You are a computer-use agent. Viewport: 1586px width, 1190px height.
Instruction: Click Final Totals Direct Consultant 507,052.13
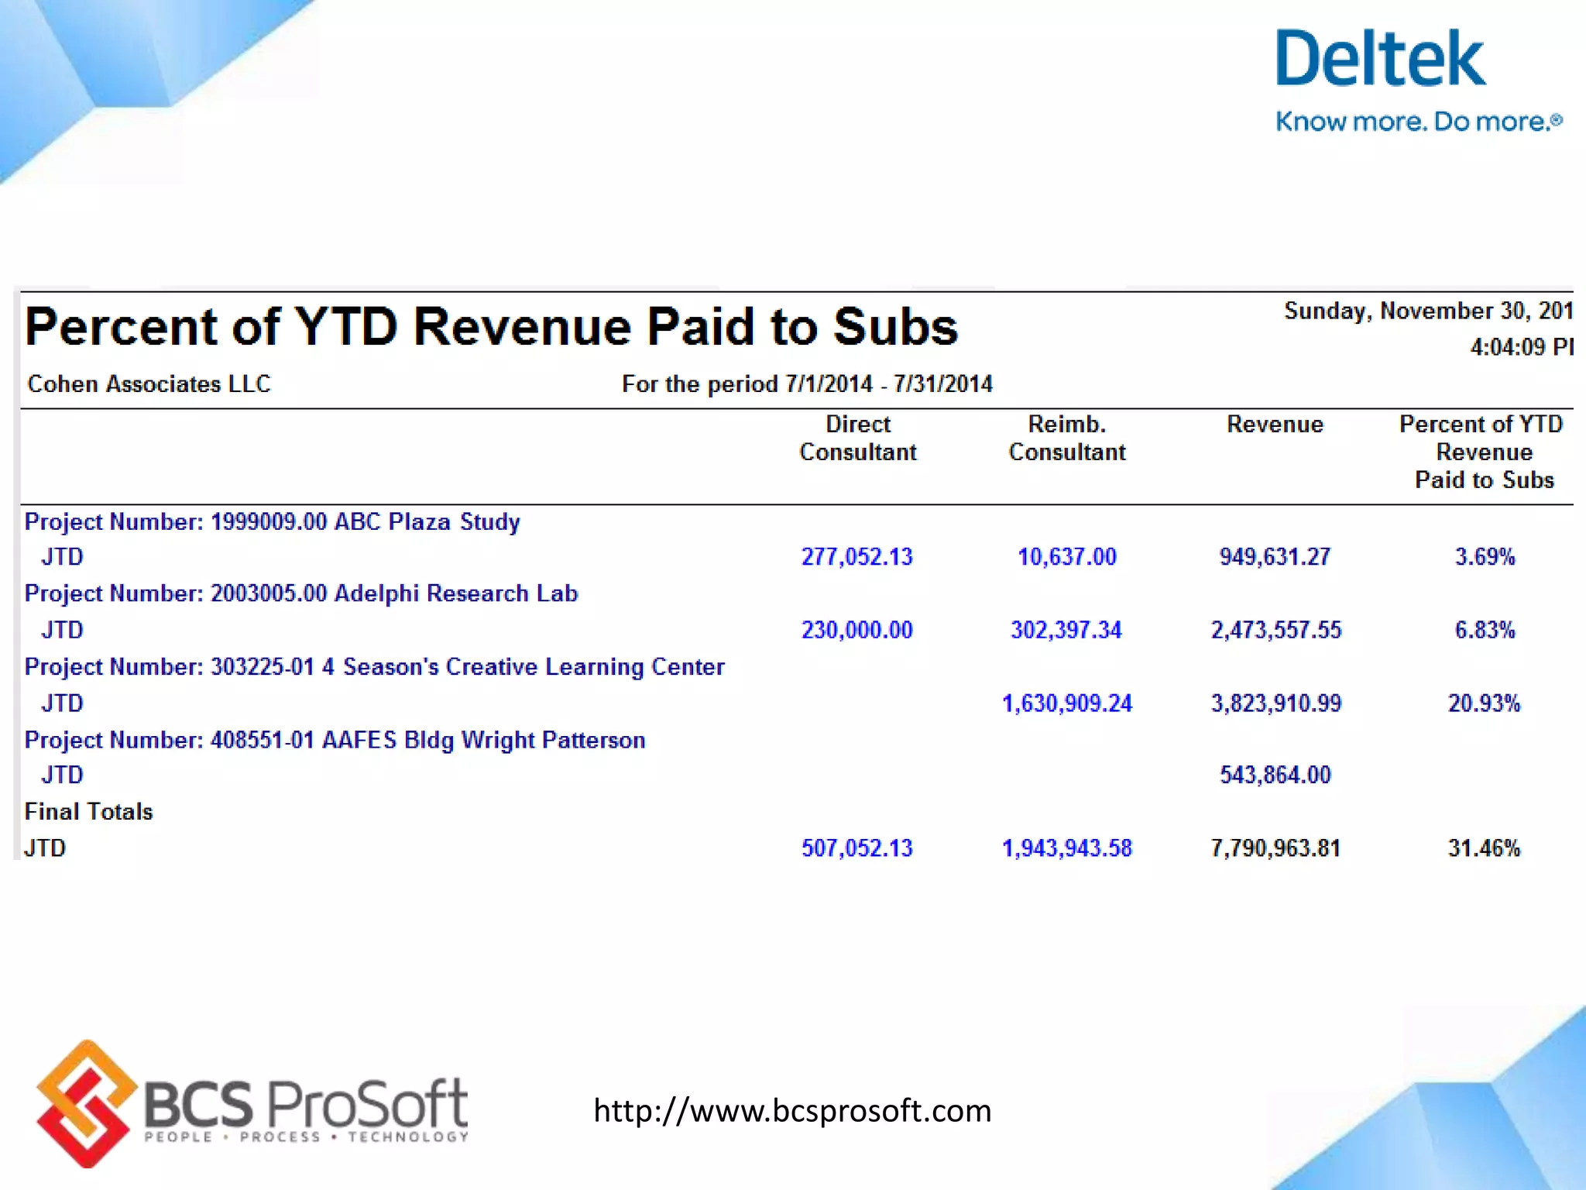tap(857, 848)
